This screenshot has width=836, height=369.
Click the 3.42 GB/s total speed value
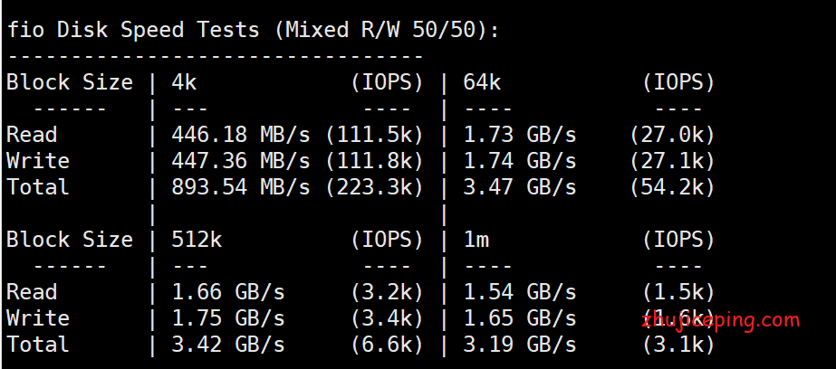point(227,345)
